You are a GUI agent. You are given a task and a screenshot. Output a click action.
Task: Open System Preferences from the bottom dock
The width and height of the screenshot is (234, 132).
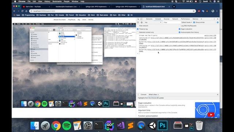[88, 125]
